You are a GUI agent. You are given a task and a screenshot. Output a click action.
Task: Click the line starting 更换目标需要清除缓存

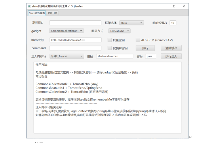[x=82, y=99]
